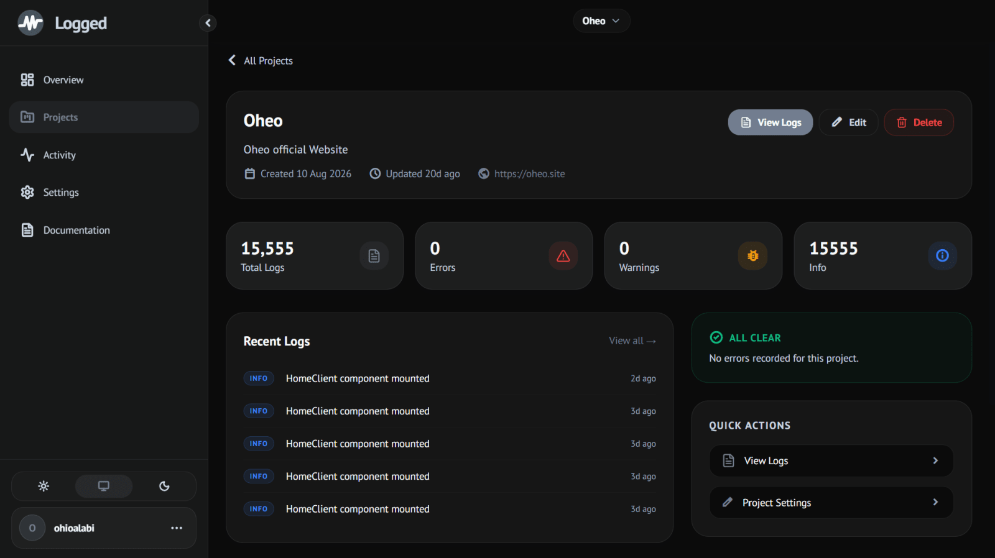
Task: Switch to light theme sun icon
Action: (x=44, y=486)
